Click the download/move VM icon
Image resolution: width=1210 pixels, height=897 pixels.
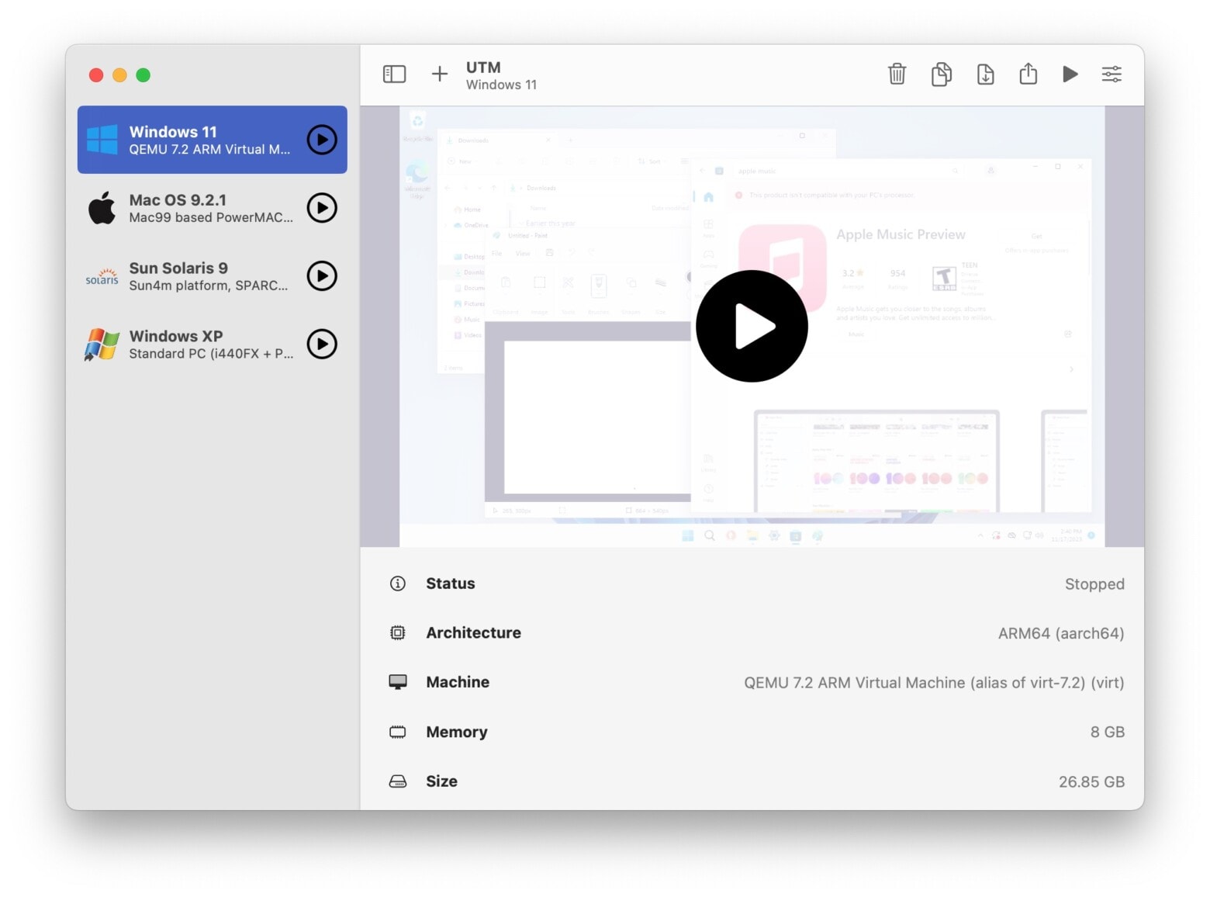tap(985, 74)
